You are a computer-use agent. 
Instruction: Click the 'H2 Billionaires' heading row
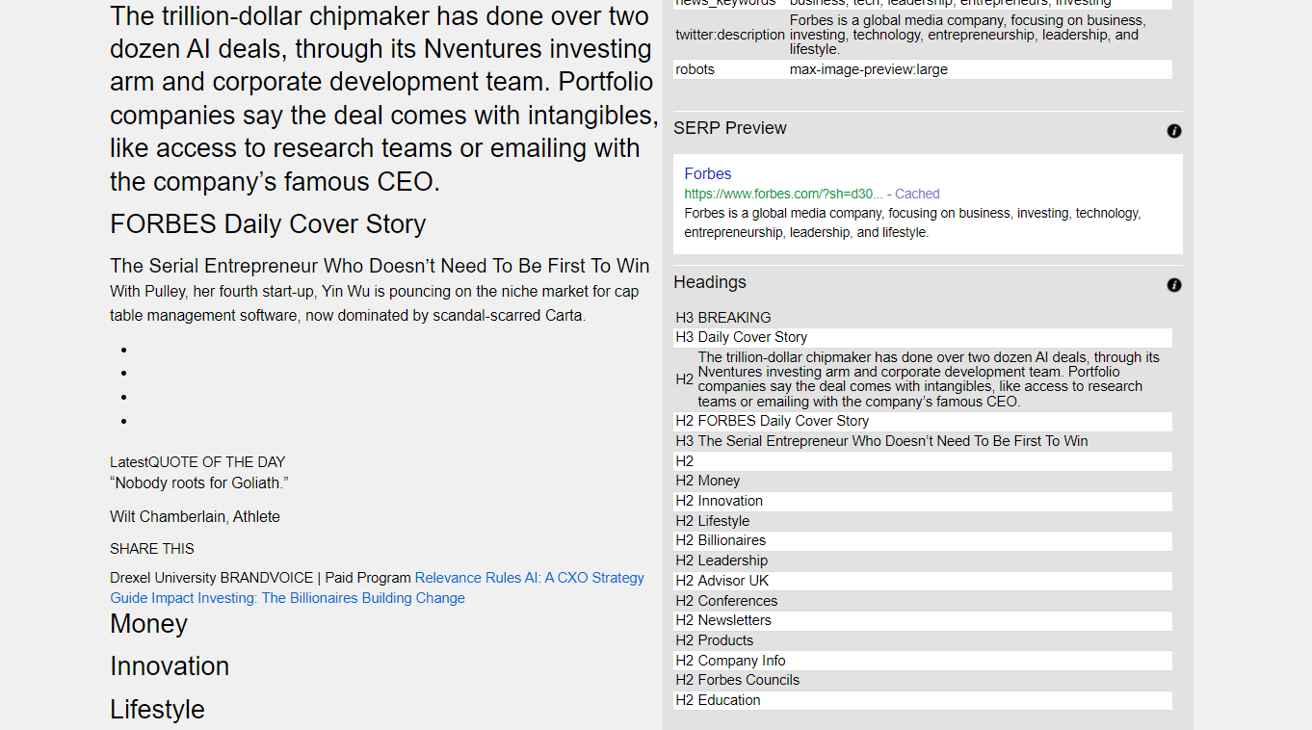click(923, 540)
